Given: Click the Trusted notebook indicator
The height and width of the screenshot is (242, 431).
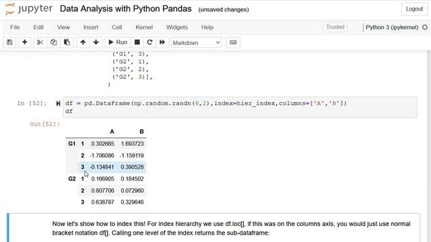Looking at the screenshot, I should (x=335, y=27).
